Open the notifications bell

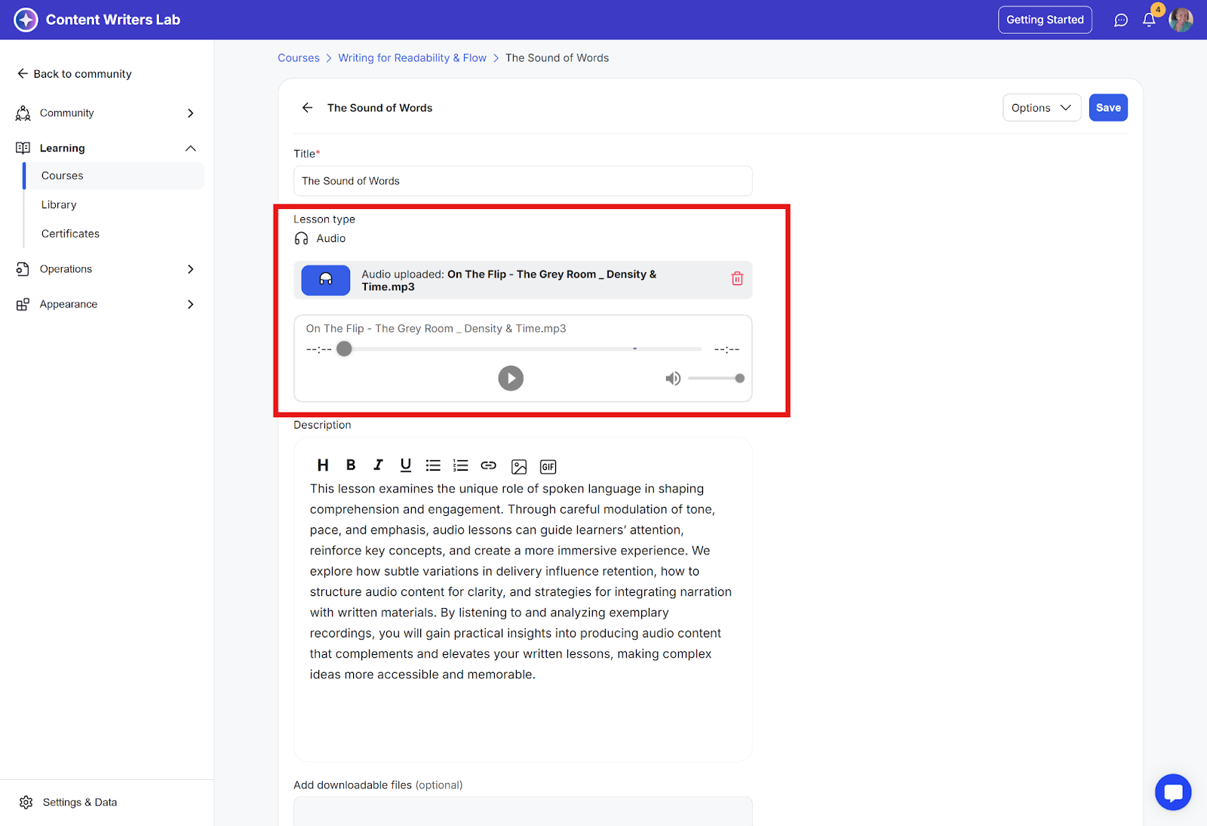click(x=1149, y=20)
